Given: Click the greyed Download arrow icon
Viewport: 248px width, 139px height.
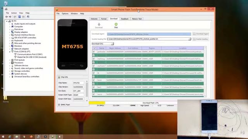Looking at the screenshot, I should [99, 24].
